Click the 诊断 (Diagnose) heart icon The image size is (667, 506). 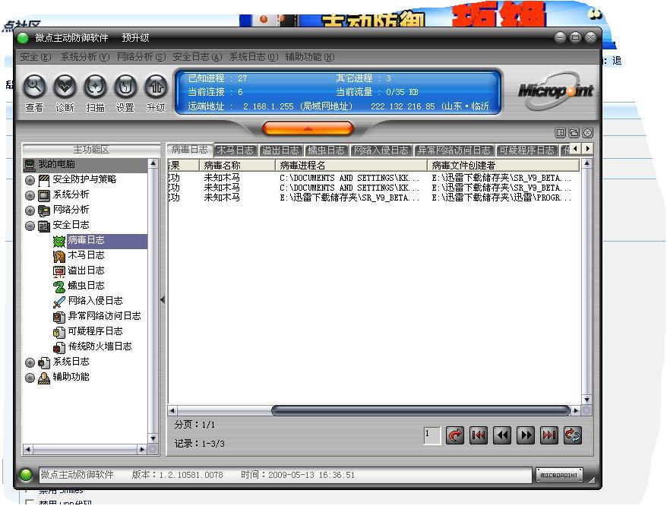[x=65, y=87]
